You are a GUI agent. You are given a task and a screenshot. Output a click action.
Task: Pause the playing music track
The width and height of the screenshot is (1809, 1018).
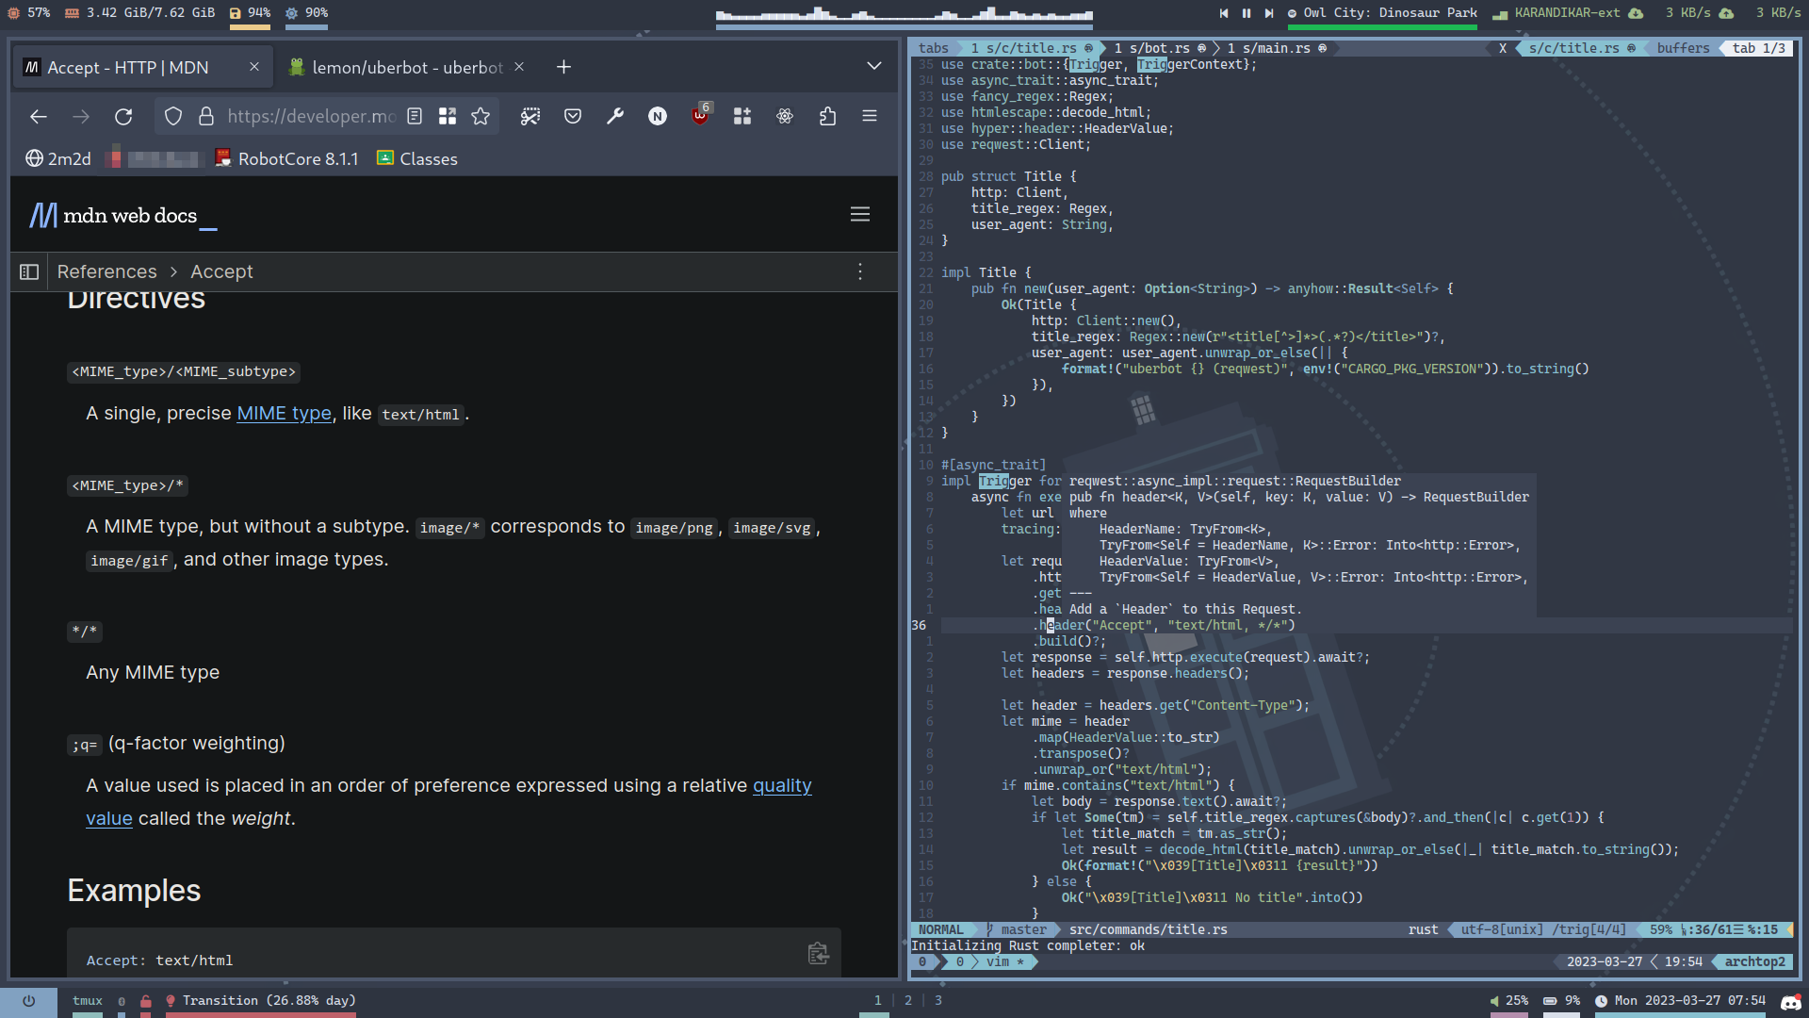[x=1247, y=13]
